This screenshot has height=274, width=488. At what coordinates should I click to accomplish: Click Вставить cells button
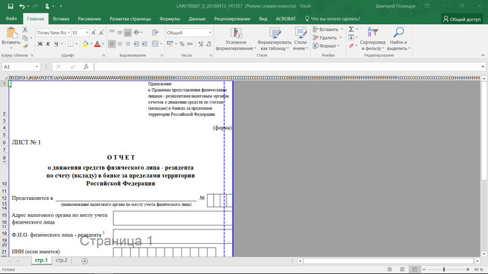(x=326, y=29)
